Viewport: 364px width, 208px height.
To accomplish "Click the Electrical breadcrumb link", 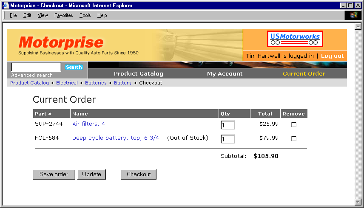I will pyautogui.click(x=67, y=83).
